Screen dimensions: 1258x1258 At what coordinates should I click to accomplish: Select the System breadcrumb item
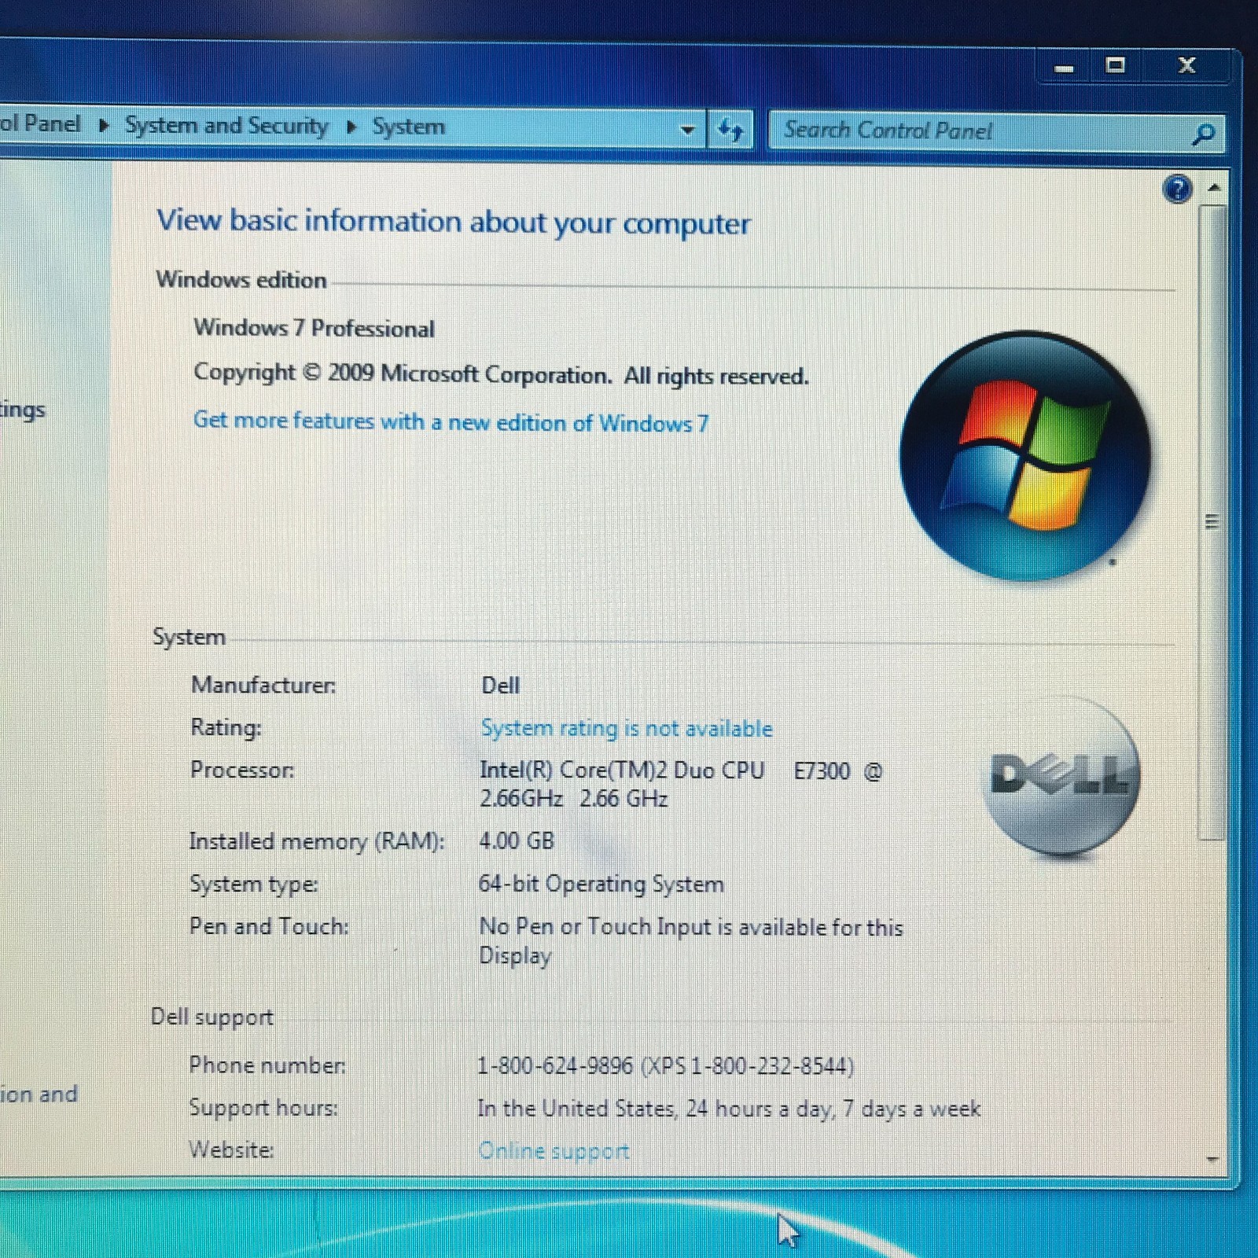pyautogui.click(x=408, y=127)
